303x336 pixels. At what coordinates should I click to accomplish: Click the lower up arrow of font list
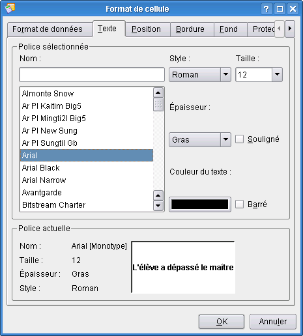click(x=158, y=195)
